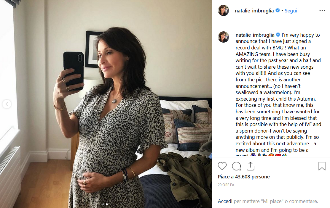Image resolution: width=330 pixels, height=208 pixels.
Task: Select the first carousel dot
Action: 104,204
